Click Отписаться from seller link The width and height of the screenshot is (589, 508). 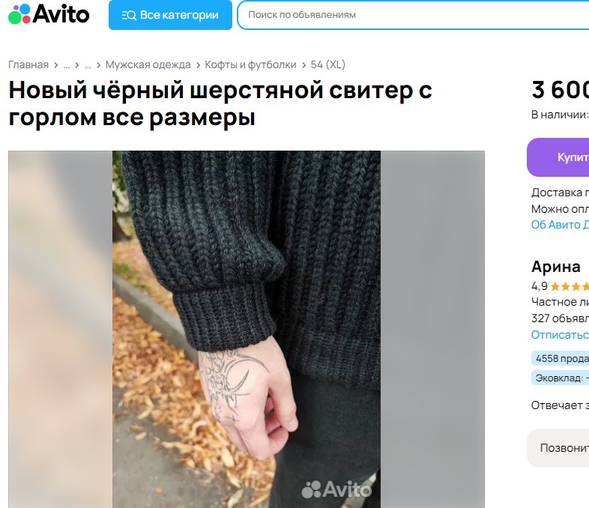point(560,334)
